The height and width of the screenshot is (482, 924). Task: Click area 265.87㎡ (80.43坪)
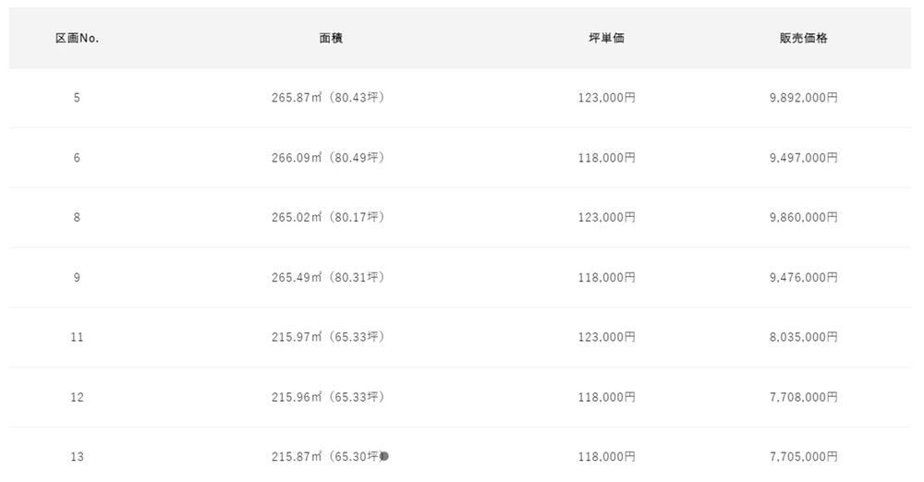coord(328,98)
